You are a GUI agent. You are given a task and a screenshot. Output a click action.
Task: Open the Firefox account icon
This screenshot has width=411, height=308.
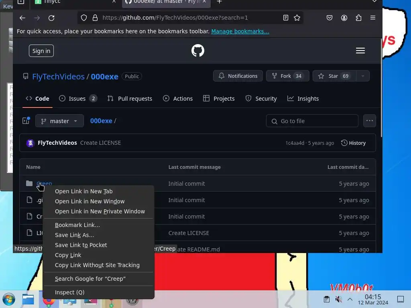[x=344, y=18]
